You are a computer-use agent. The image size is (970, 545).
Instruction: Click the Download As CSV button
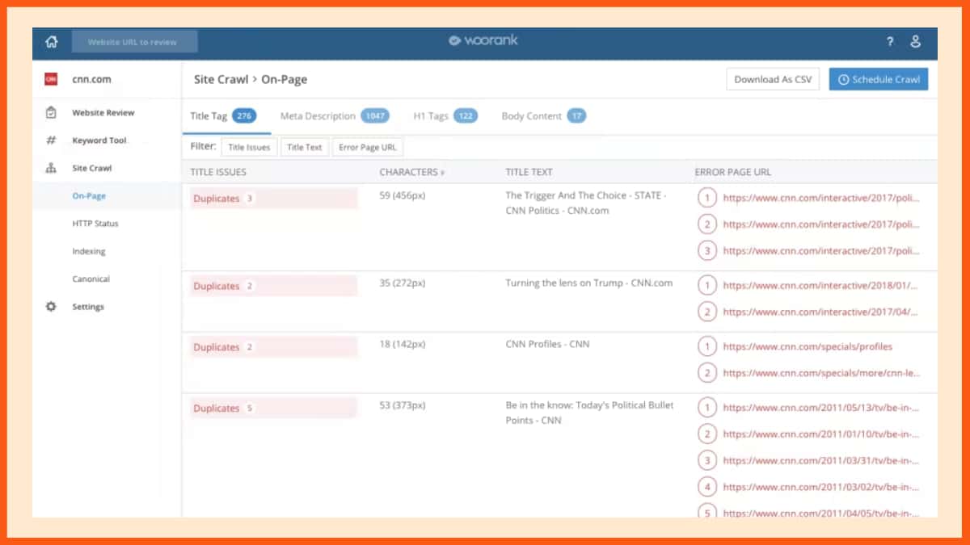click(x=773, y=79)
